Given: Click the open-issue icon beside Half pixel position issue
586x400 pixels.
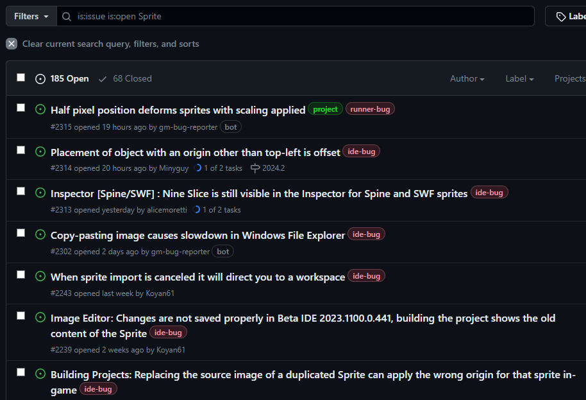Looking at the screenshot, I should tap(40, 110).
